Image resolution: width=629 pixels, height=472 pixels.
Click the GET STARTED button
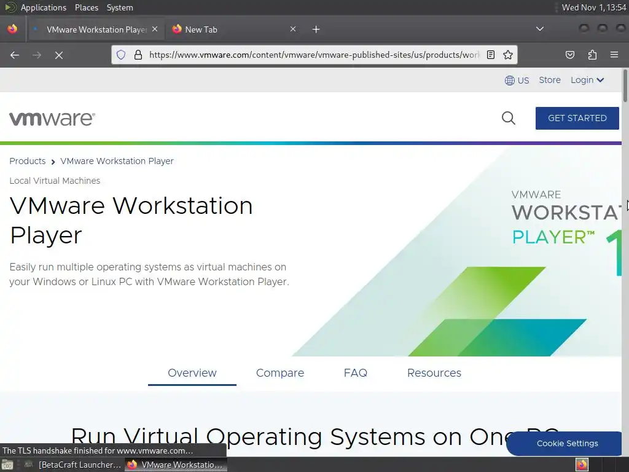coord(577,118)
